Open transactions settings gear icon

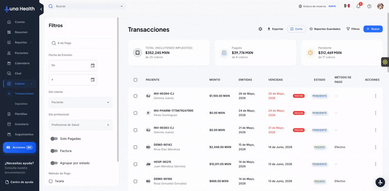click(260, 29)
